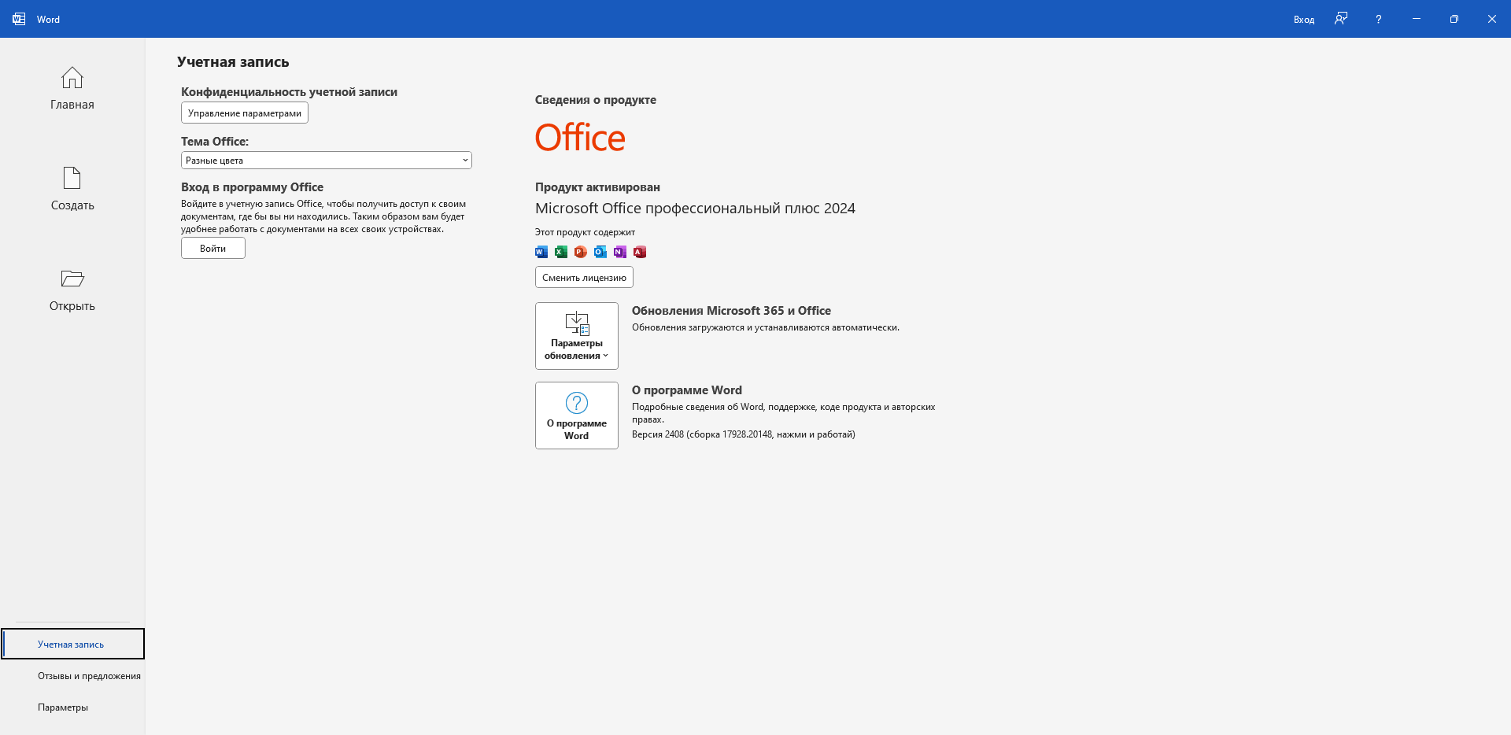Click the Войти sign-in button

pyautogui.click(x=213, y=248)
